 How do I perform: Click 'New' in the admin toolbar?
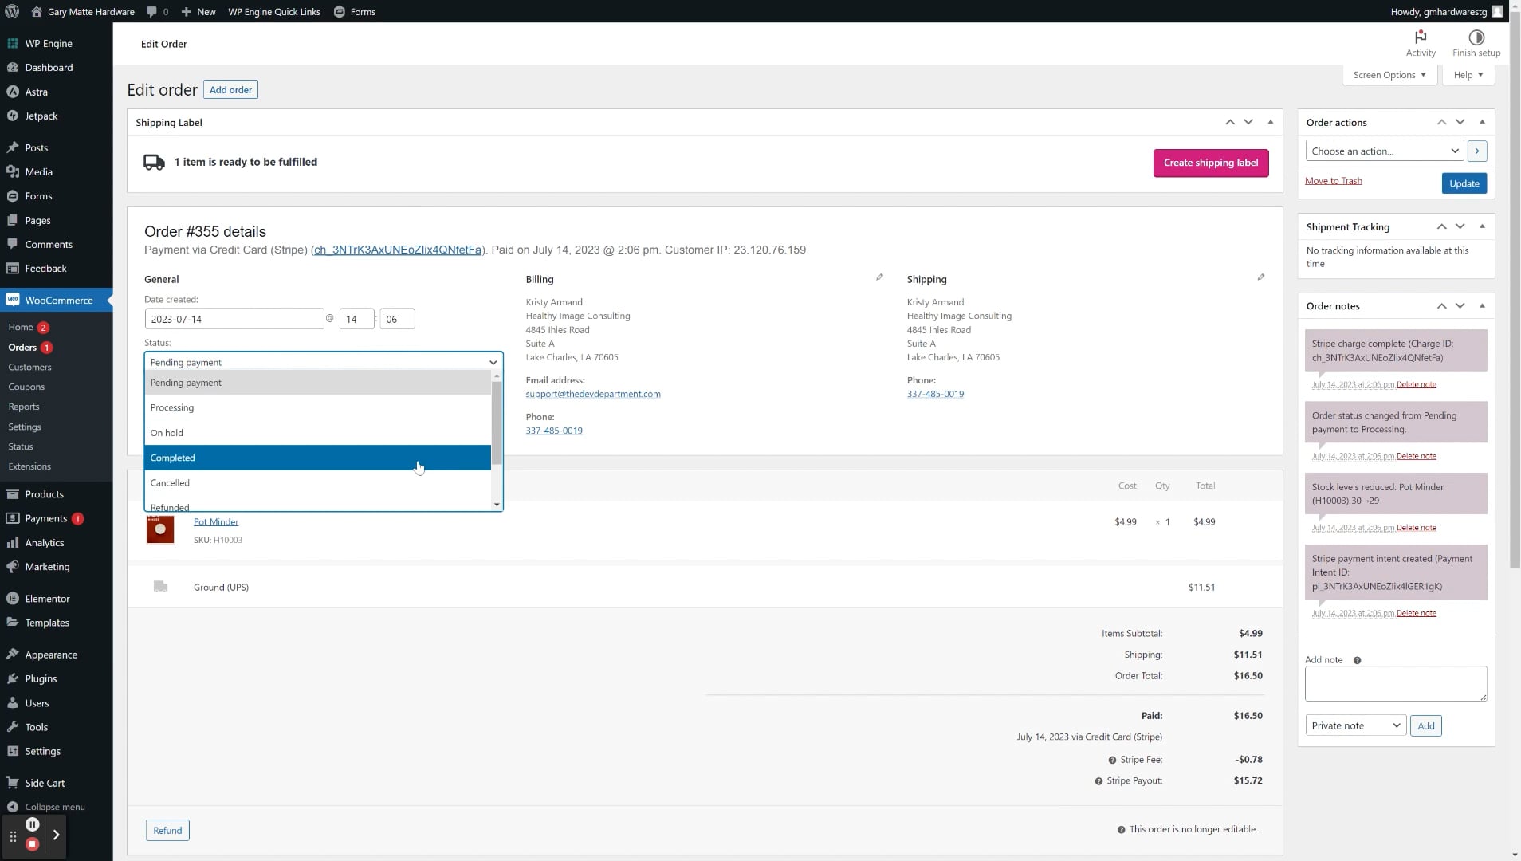(198, 11)
